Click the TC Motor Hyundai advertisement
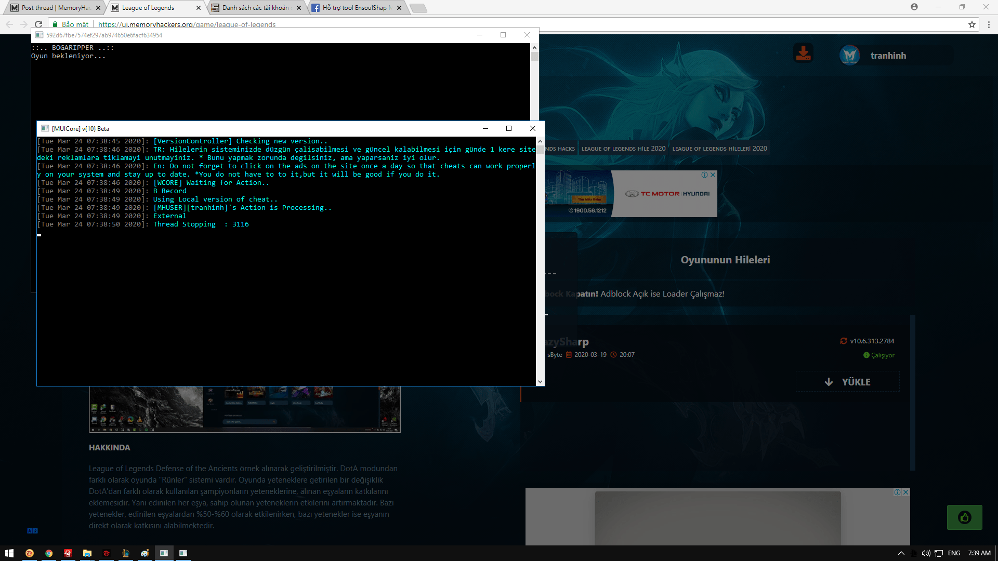998x561 pixels. click(631, 194)
